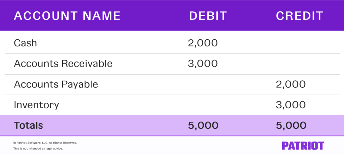Screen dimensions: 344x155
Task: Click the Inventory account name
Action: (36, 105)
